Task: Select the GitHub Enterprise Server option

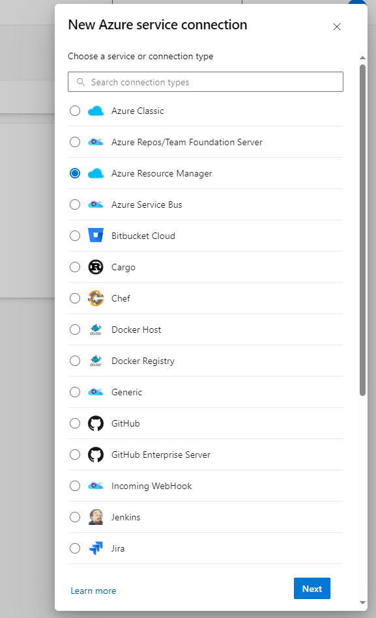Action: click(75, 455)
